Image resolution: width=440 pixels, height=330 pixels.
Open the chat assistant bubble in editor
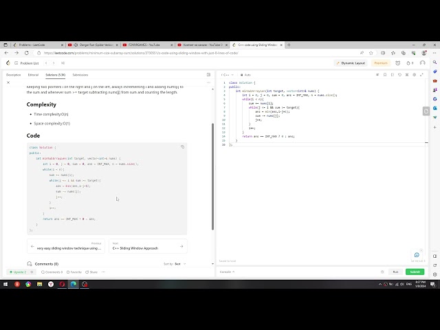coord(417,255)
